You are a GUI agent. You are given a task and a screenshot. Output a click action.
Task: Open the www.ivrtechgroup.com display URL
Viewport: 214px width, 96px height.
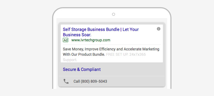91,40
